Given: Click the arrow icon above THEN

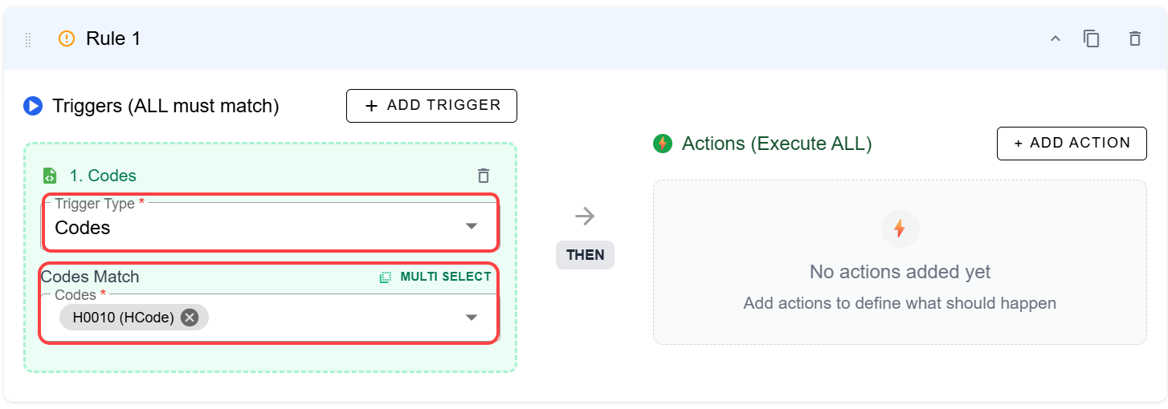Looking at the screenshot, I should (585, 216).
